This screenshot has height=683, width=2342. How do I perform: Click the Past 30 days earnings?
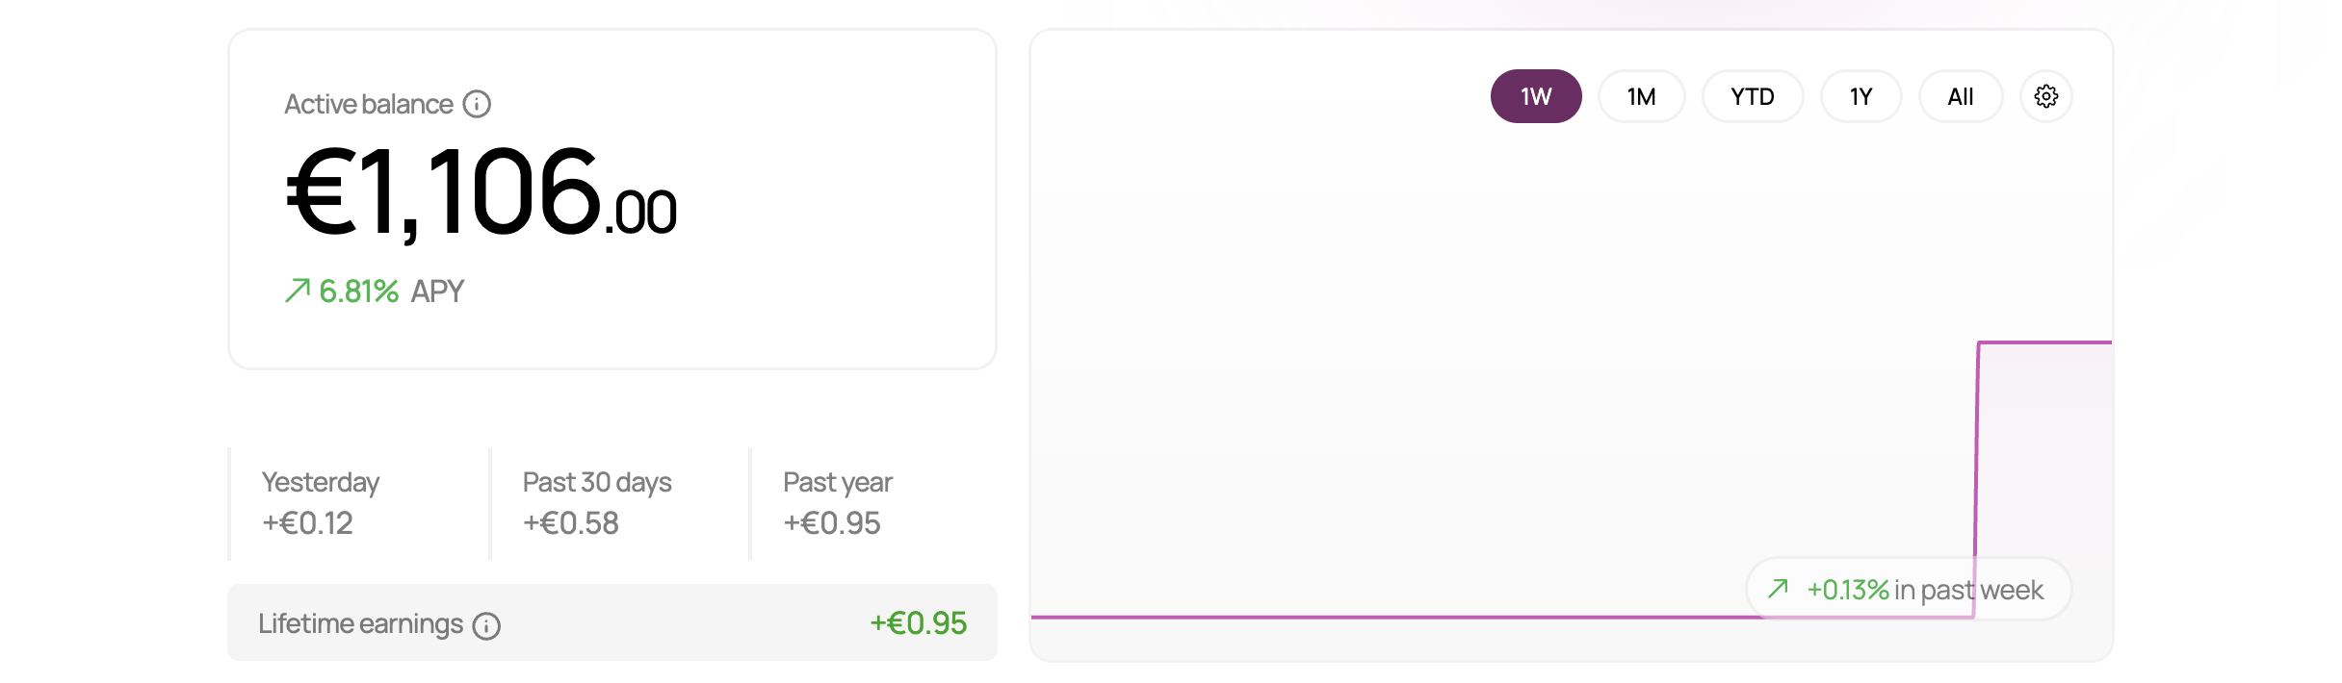(597, 503)
